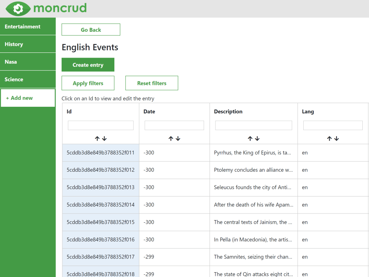Sort Date column descending arrow
This screenshot has width=369, height=277.
click(178, 138)
